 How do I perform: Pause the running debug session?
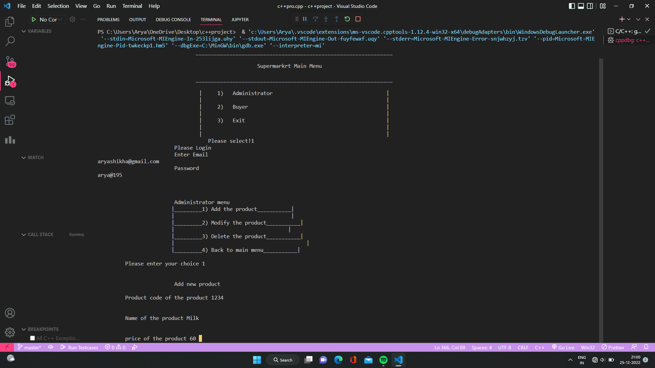(x=305, y=19)
